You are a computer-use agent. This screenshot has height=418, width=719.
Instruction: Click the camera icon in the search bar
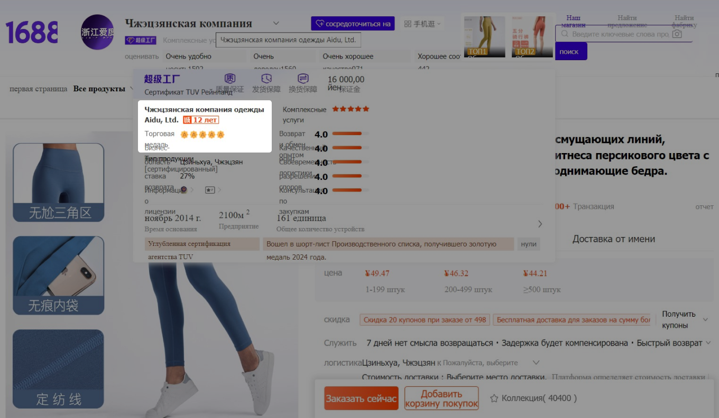click(678, 34)
